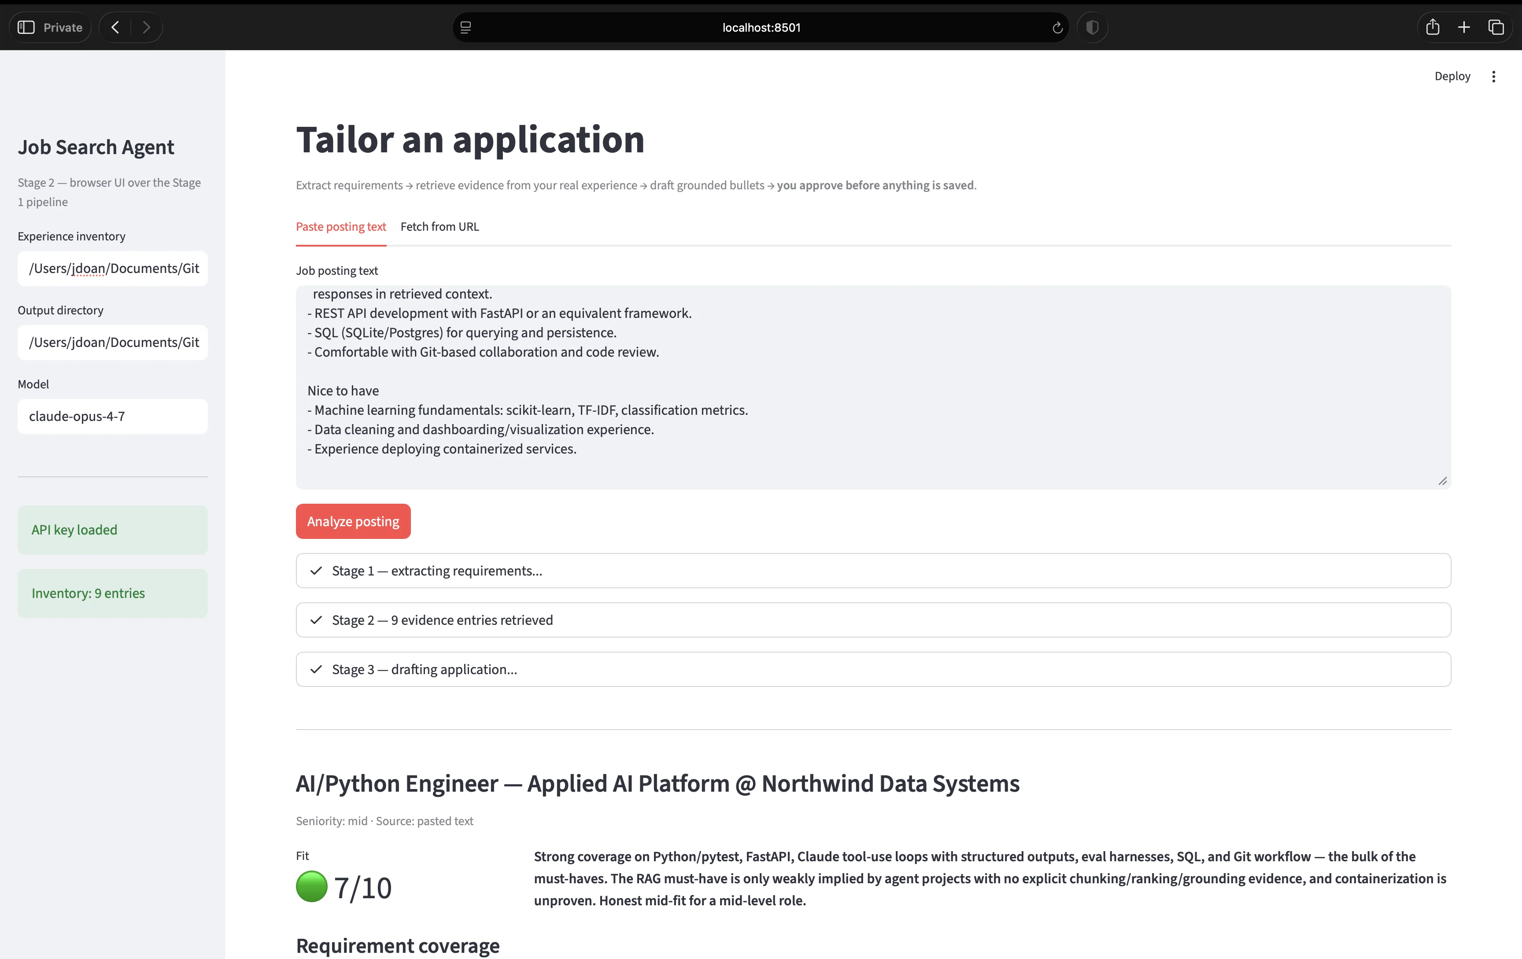Click the Stage 2 checkmark icon
This screenshot has height=959, width=1522.
pos(316,620)
